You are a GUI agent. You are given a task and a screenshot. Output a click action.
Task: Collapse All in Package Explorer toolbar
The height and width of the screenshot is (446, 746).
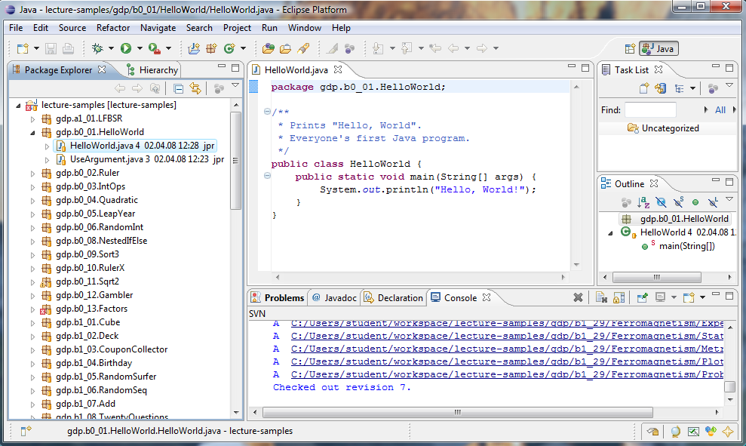pos(179,88)
